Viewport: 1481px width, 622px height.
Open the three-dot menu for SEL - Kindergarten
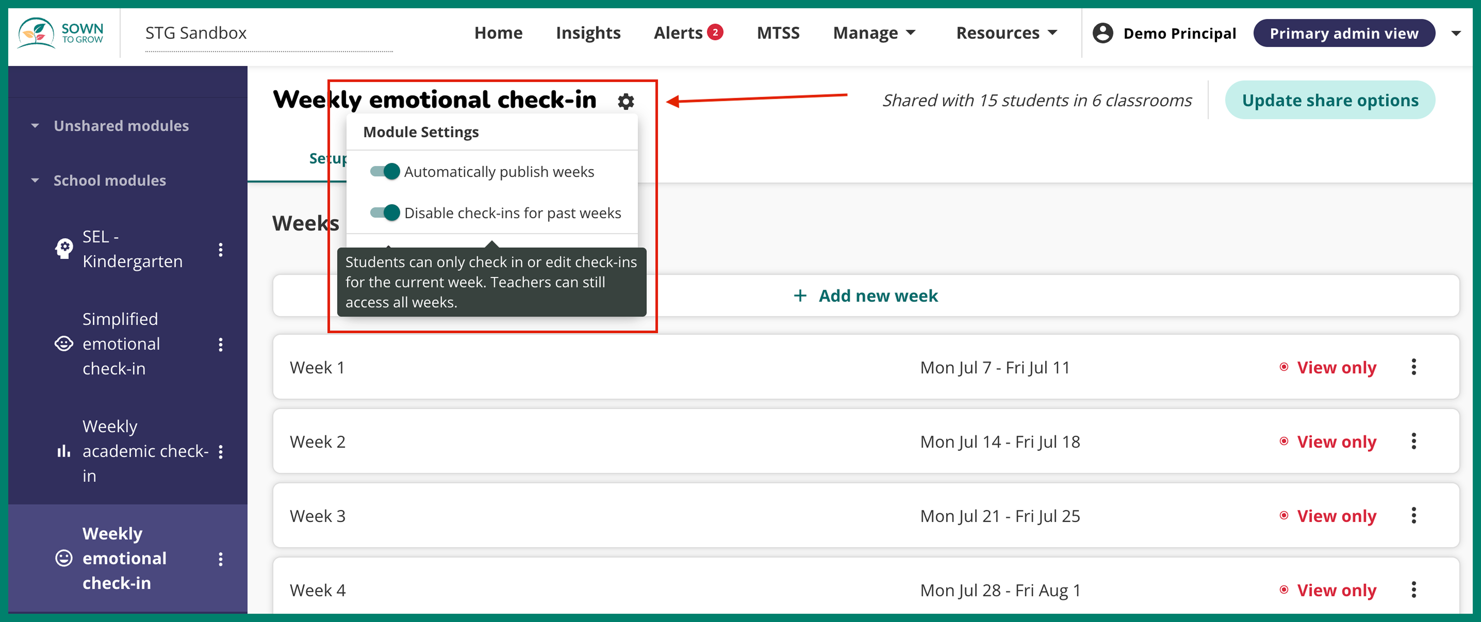pos(221,249)
